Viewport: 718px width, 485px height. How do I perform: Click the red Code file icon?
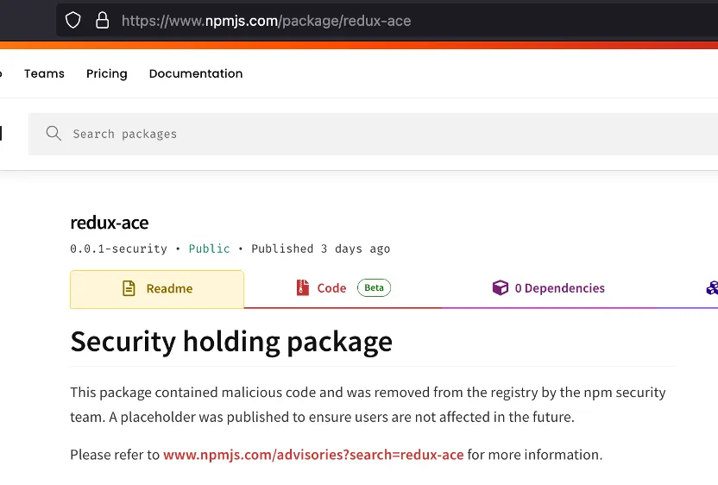[302, 288]
